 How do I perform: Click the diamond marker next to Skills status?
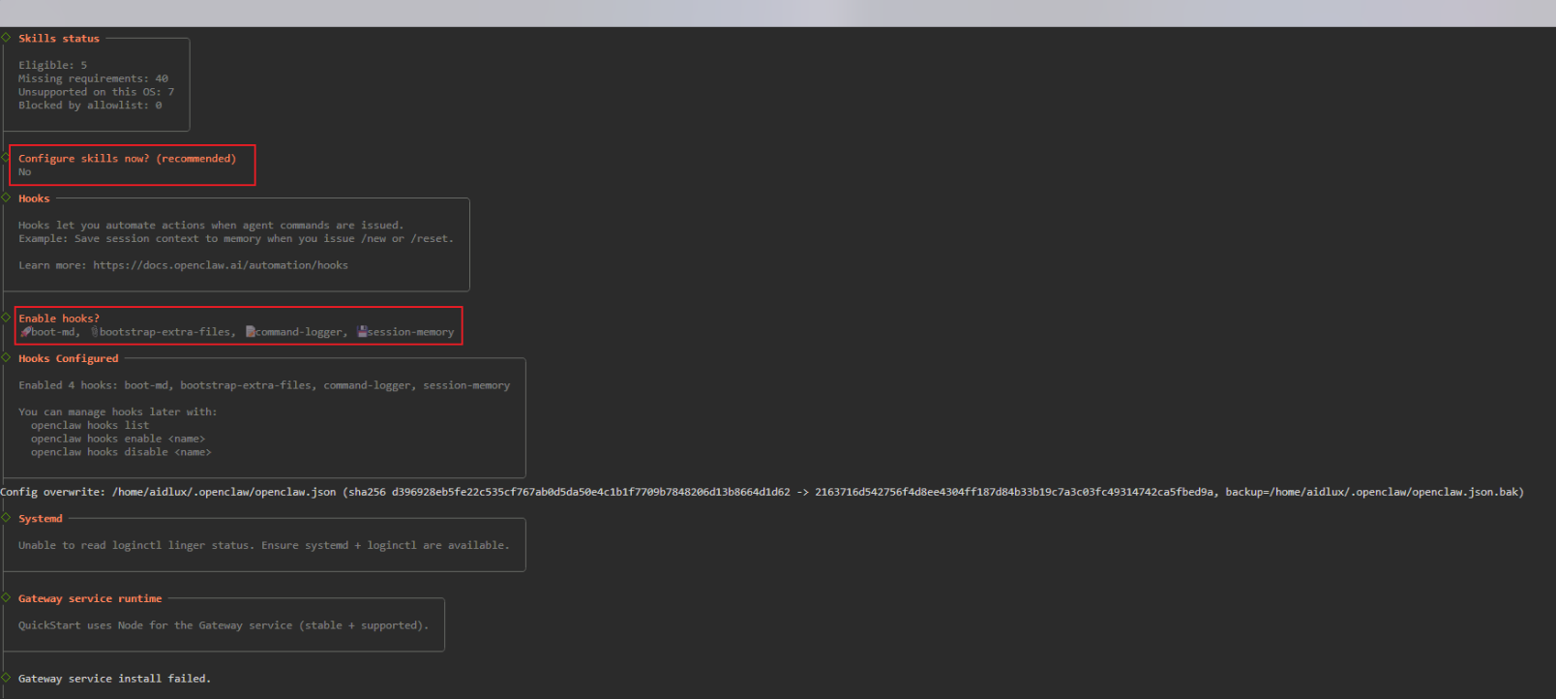(6, 38)
